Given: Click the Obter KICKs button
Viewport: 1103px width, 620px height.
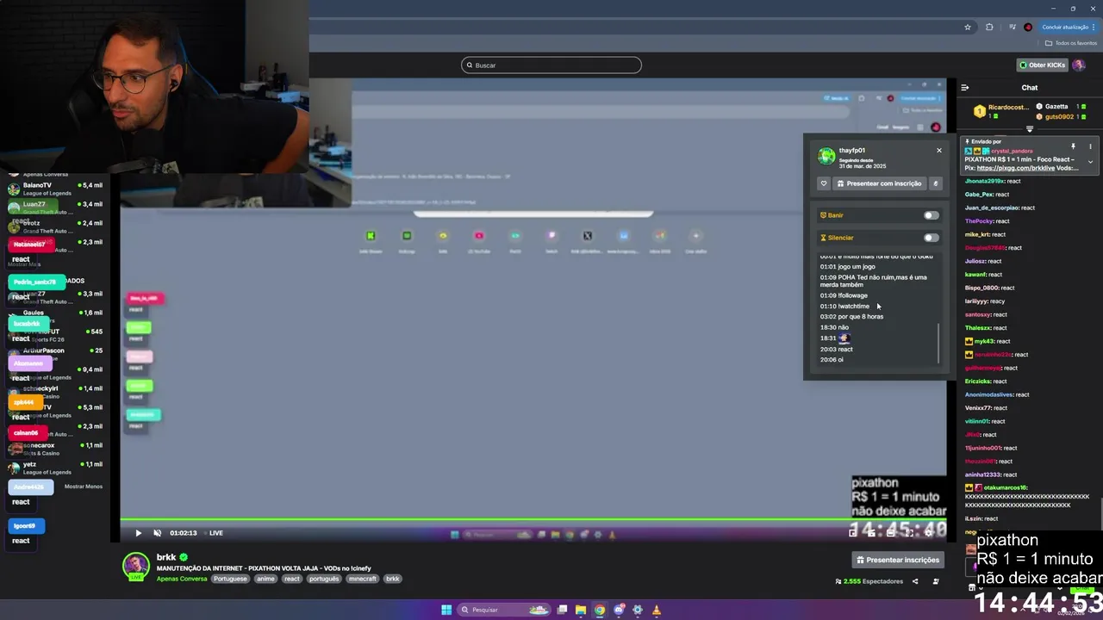Looking at the screenshot, I should (1043, 65).
